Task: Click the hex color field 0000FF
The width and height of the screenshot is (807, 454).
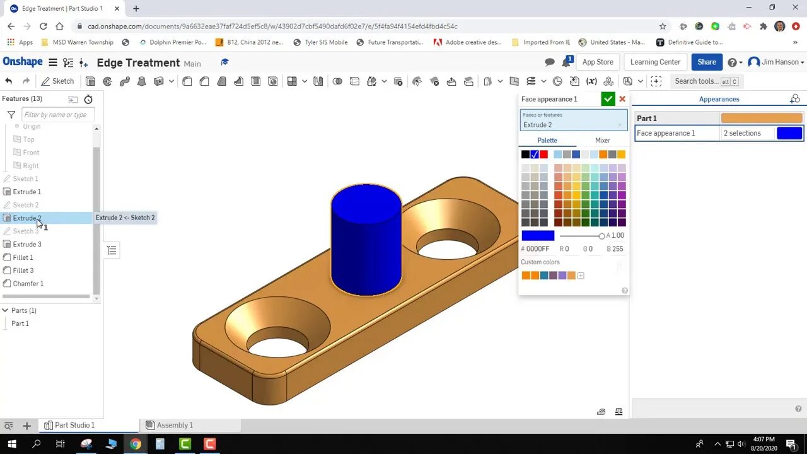Action: coord(538,249)
